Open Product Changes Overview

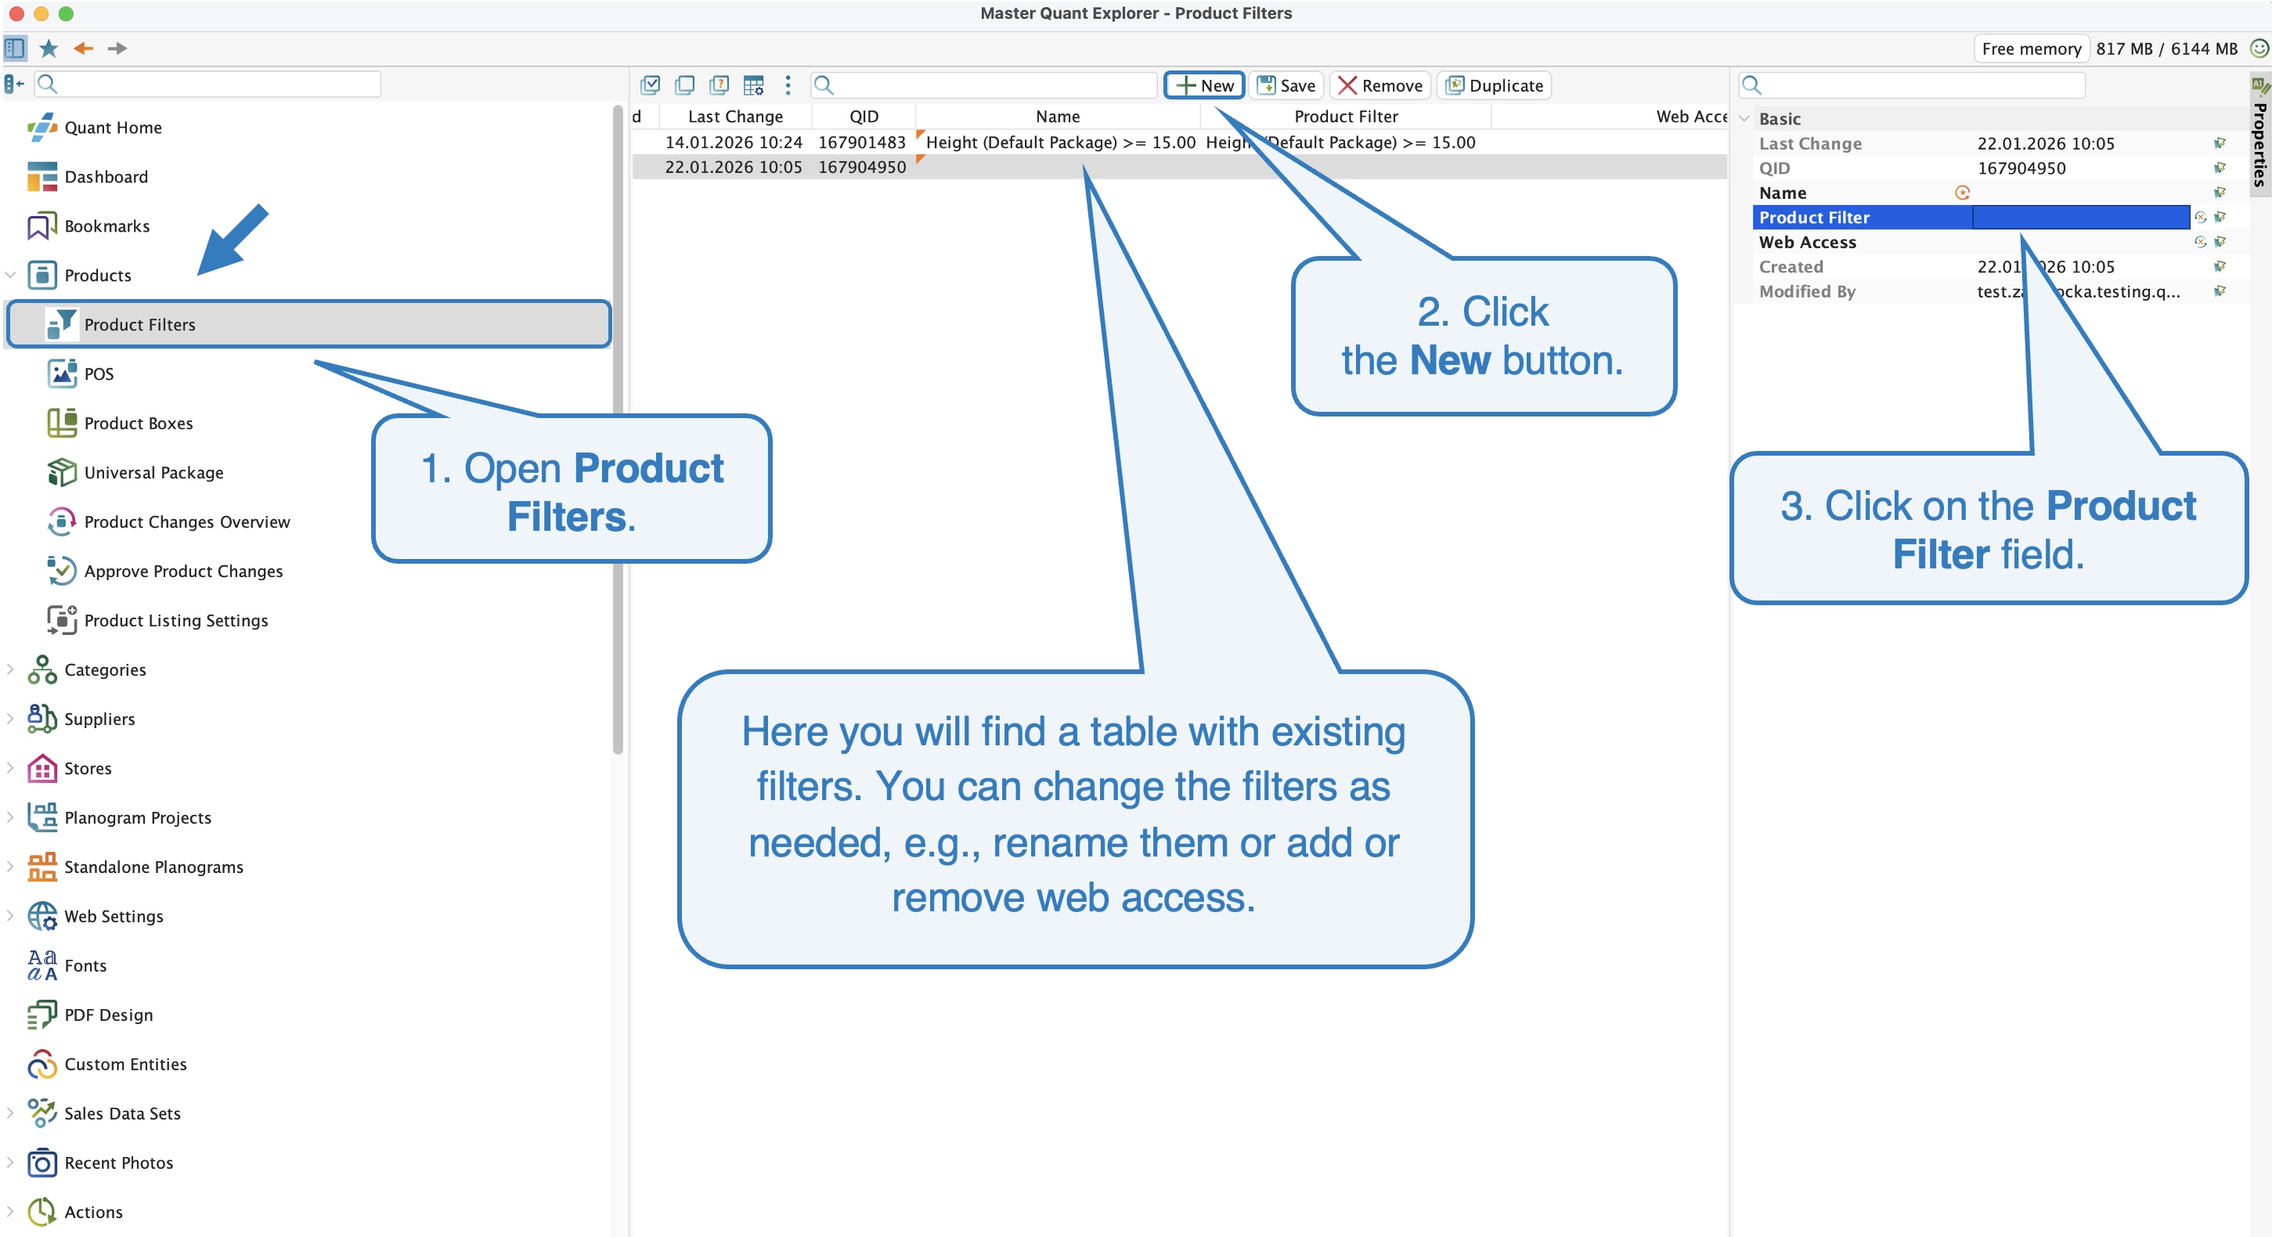187,522
